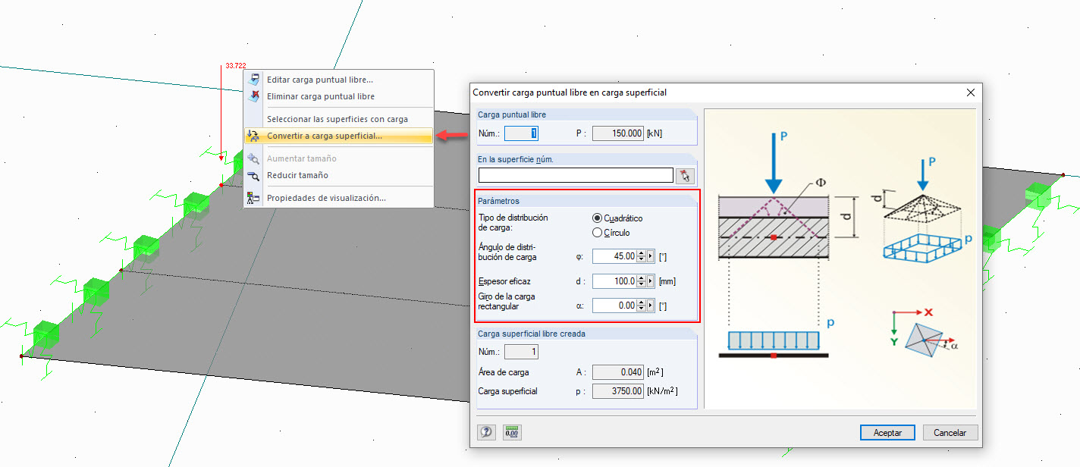Open the units and decimals 0.00 icon

coord(512,432)
